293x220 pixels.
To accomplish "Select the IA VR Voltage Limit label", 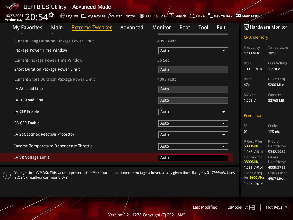I will tap(32, 157).
